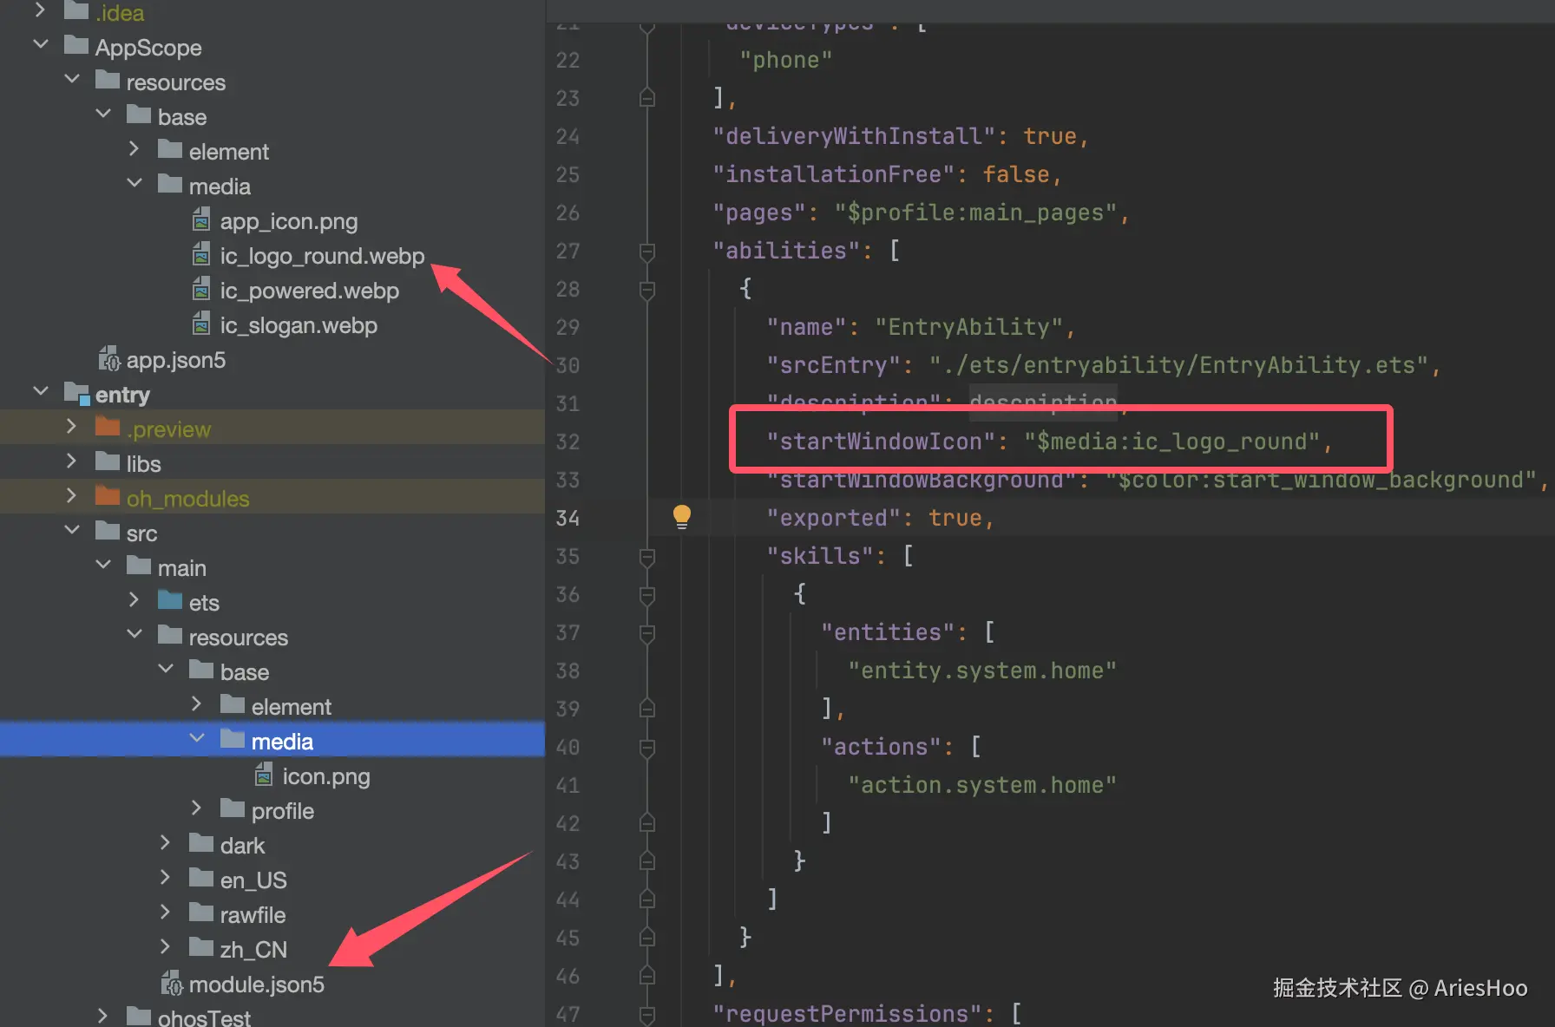This screenshot has height=1027, width=1555.
Task: Collapse AppScope resources folder chevron
Action: (x=72, y=79)
